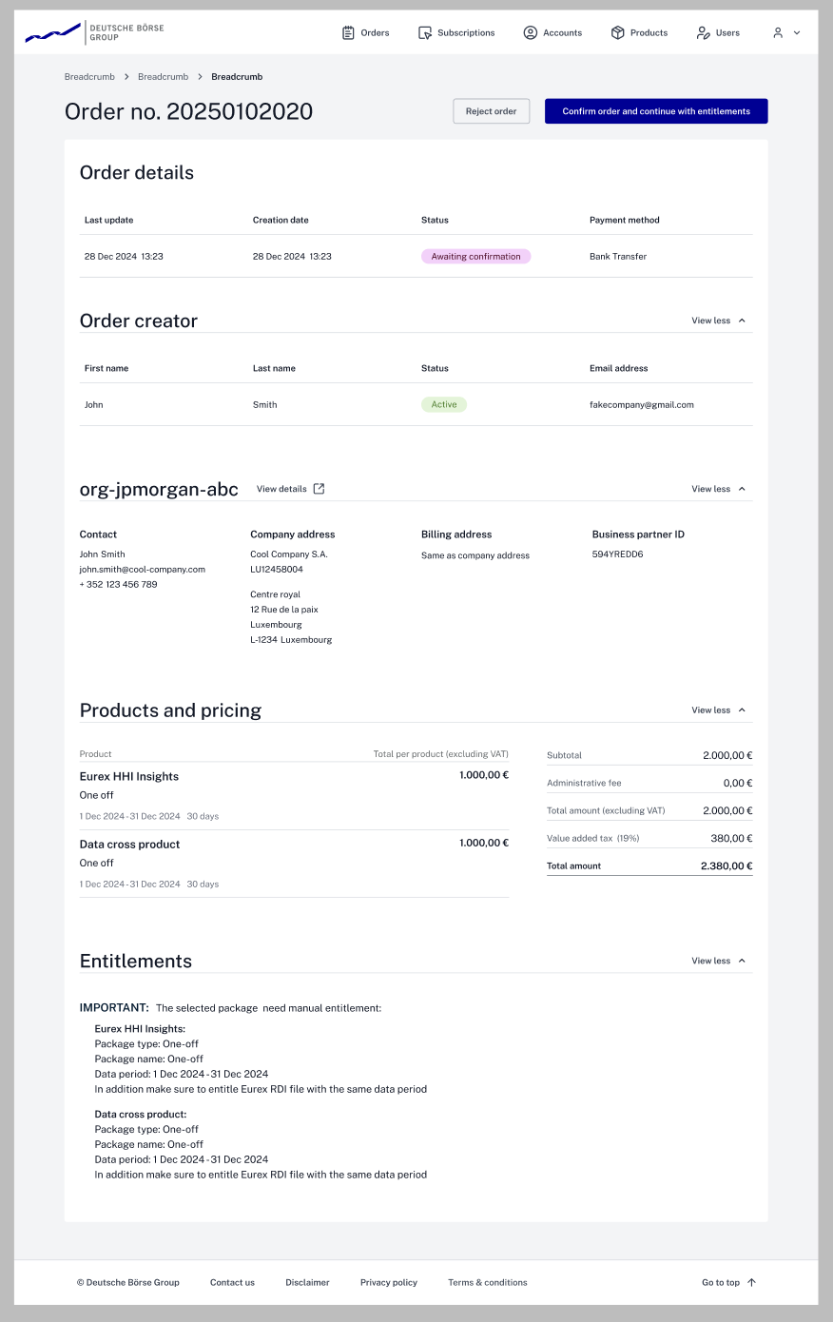The image size is (833, 1322).
Task: Collapse the Entitlements section
Action: click(x=717, y=961)
